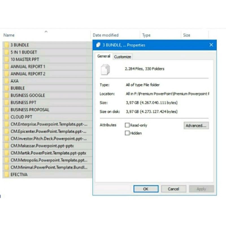Close the Properties dialog with X
The image size is (226, 226).
pyautogui.click(x=211, y=45)
